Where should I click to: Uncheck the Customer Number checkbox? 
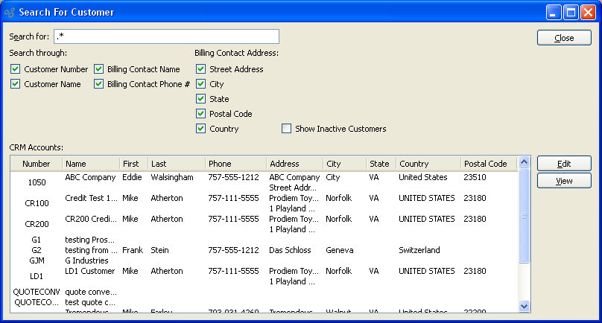coord(15,69)
